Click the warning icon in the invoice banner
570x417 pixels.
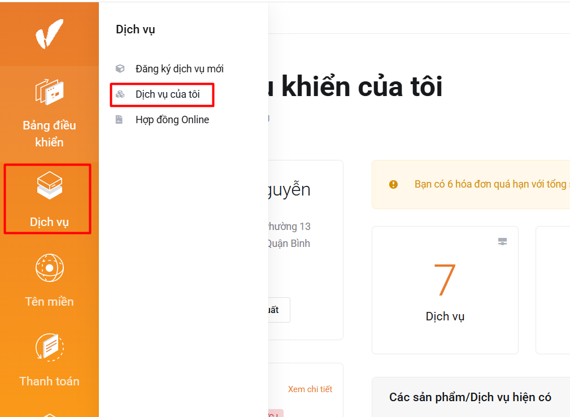click(x=393, y=185)
